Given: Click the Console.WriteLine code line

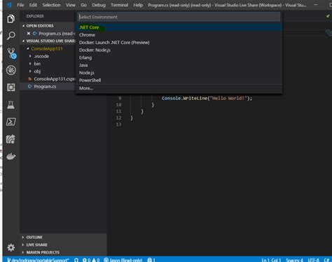Looking at the screenshot, I should pyautogui.click(x=207, y=99).
